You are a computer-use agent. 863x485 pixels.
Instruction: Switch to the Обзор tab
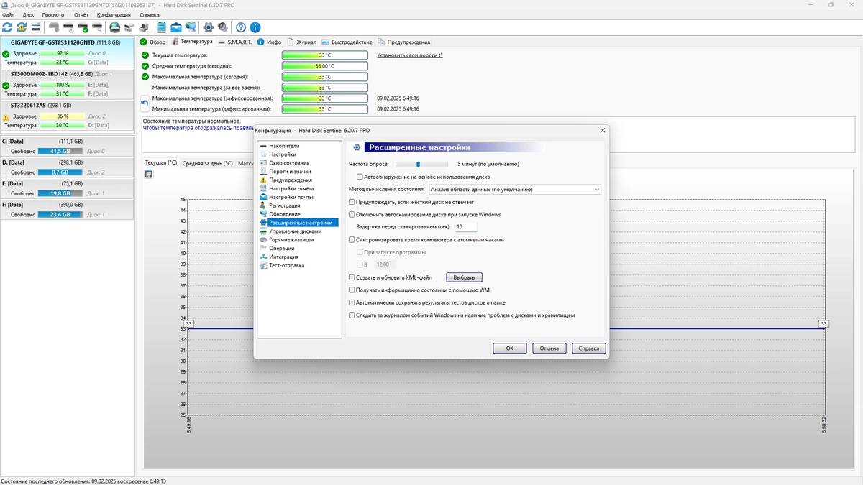coord(152,42)
